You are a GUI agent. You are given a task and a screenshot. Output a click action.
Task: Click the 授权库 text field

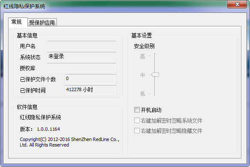(x=82, y=68)
